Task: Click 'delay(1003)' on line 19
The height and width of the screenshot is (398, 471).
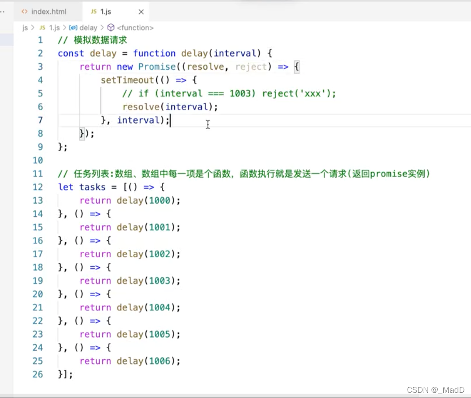Action: [146, 281]
